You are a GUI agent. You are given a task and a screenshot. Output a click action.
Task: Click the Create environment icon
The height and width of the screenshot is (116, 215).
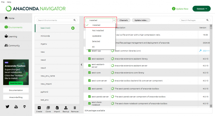point(39,108)
